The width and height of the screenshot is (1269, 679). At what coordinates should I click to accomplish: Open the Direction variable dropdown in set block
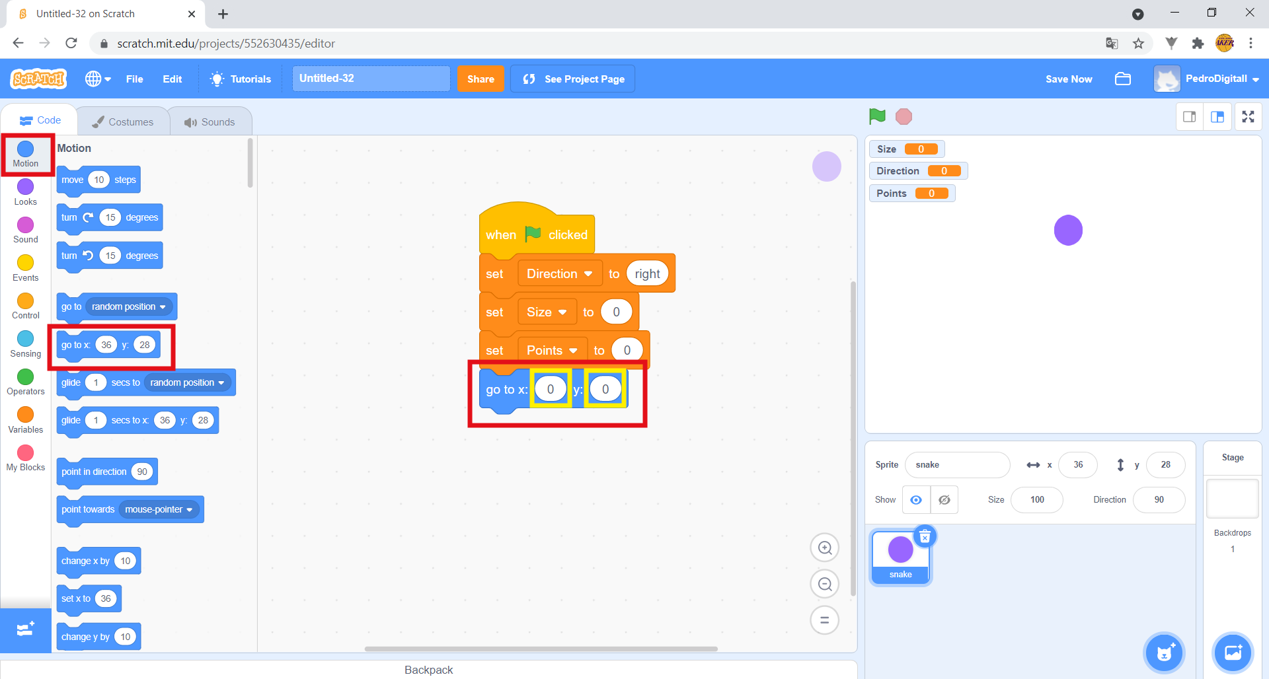coord(559,274)
